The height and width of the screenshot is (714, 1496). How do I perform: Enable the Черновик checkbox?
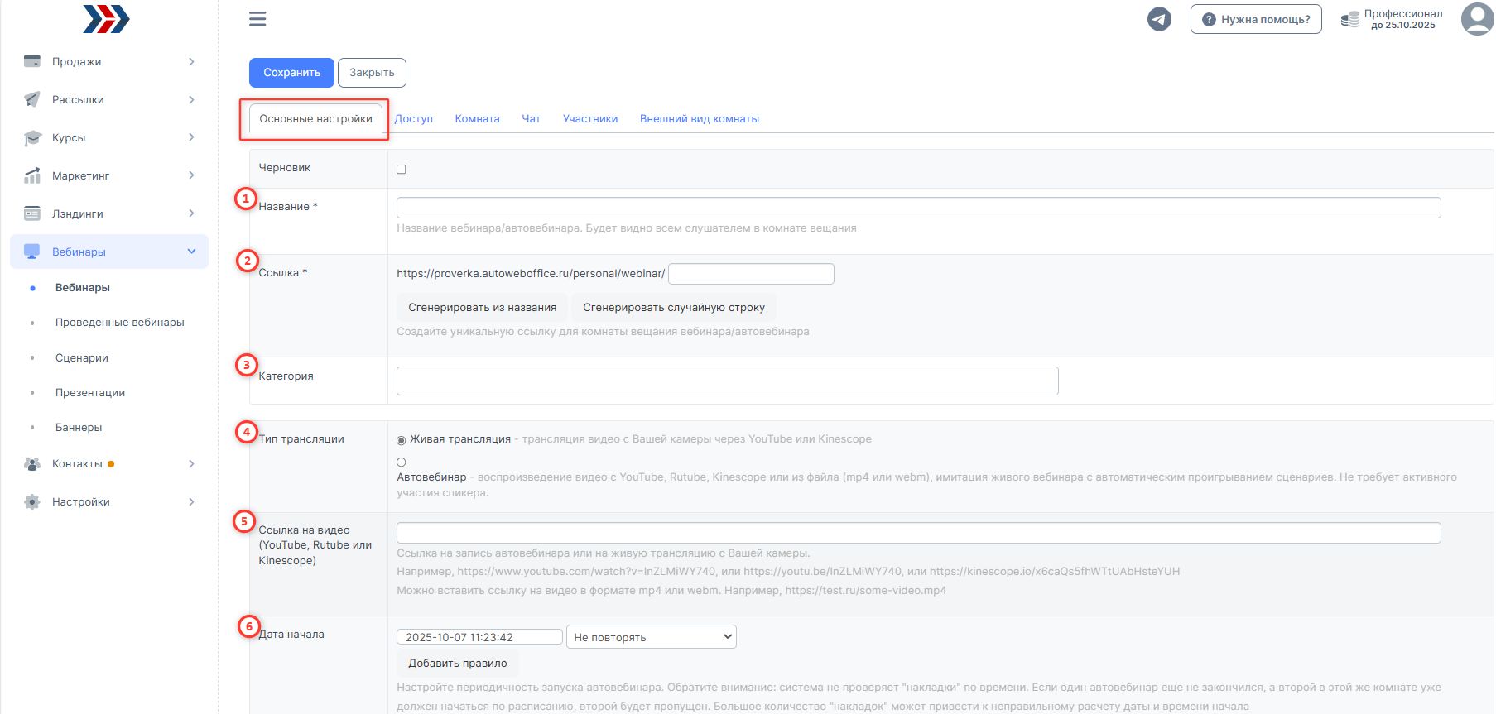click(402, 169)
